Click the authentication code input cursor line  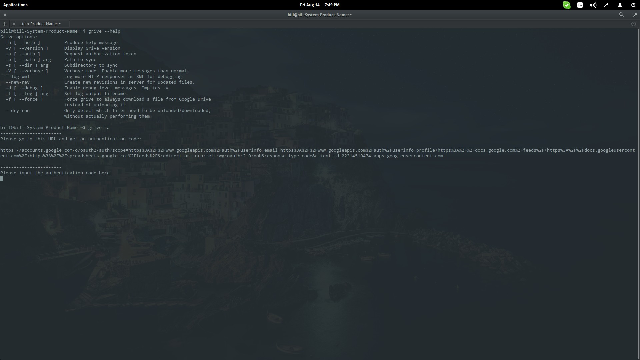[2, 179]
